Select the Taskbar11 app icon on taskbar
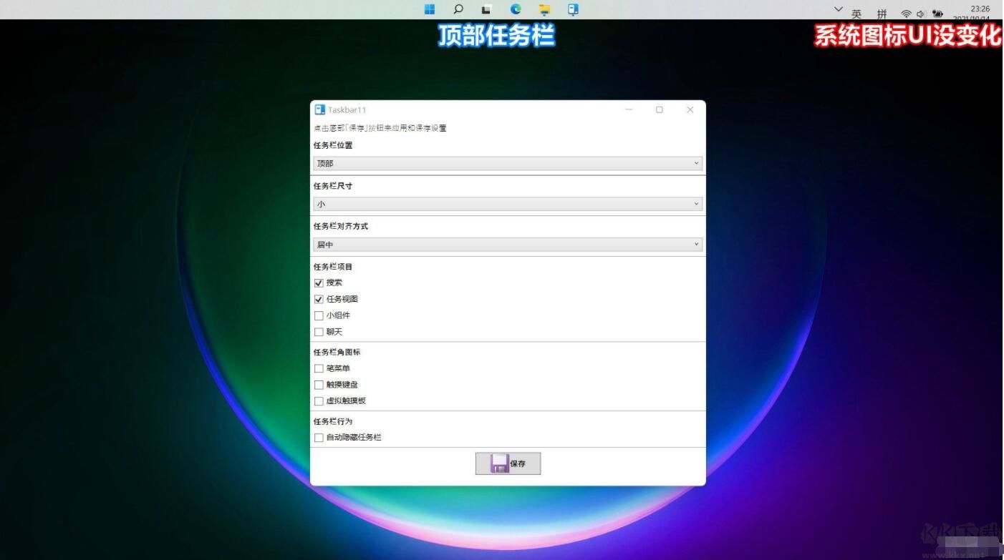This screenshot has height=560, width=1004. pos(573,9)
